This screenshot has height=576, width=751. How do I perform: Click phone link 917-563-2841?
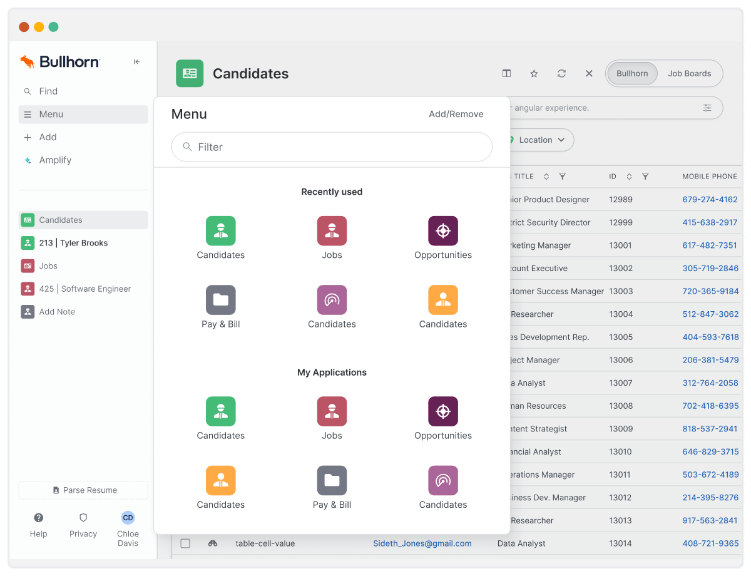(710, 521)
